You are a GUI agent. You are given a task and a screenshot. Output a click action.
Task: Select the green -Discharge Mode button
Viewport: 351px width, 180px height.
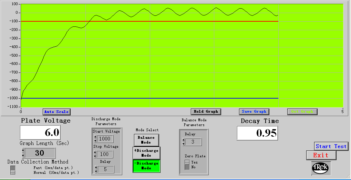[x=146, y=166]
